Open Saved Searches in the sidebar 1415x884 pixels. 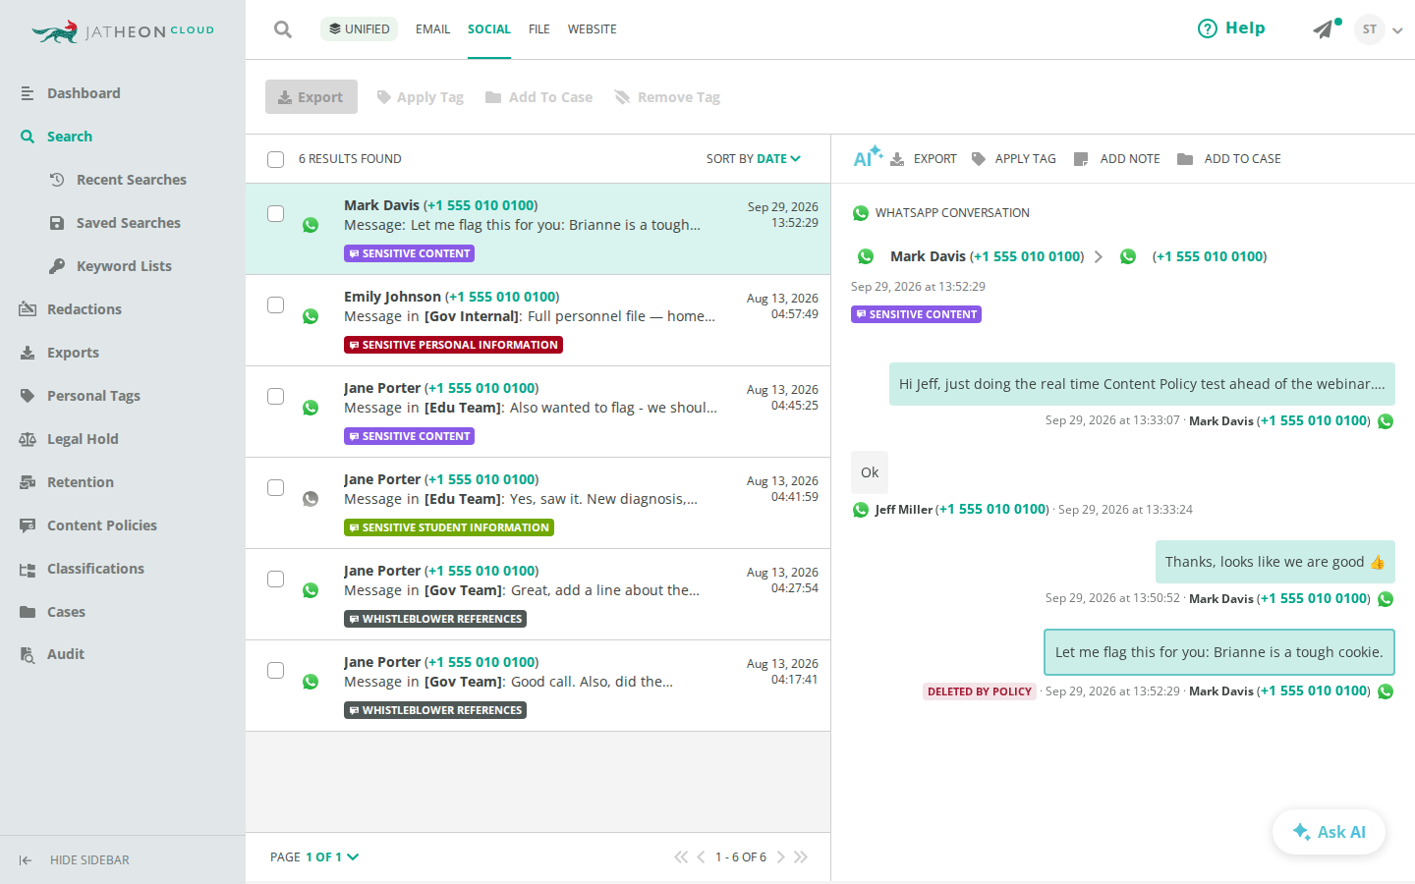pos(115,223)
